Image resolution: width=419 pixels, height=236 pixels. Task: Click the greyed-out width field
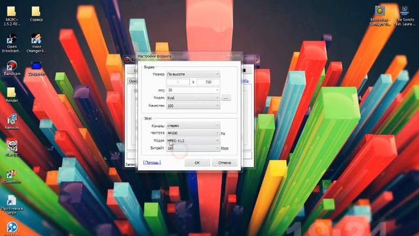coord(177,82)
